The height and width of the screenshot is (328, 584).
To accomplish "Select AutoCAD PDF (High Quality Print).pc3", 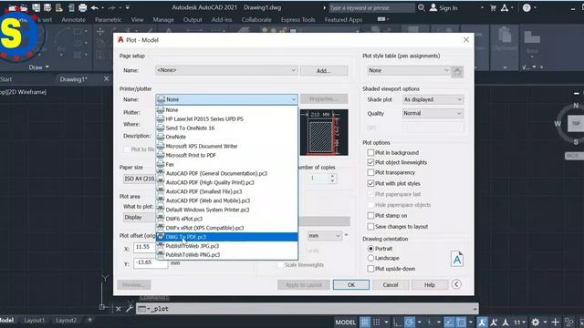I will (x=227, y=182).
